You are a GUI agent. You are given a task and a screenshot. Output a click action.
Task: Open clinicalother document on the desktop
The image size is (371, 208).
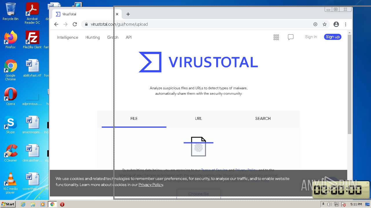point(32,153)
